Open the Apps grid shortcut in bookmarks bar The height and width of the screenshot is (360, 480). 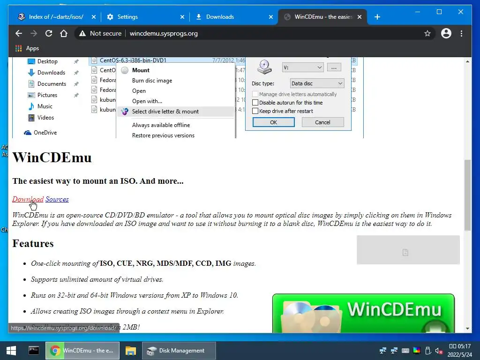click(x=27, y=48)
